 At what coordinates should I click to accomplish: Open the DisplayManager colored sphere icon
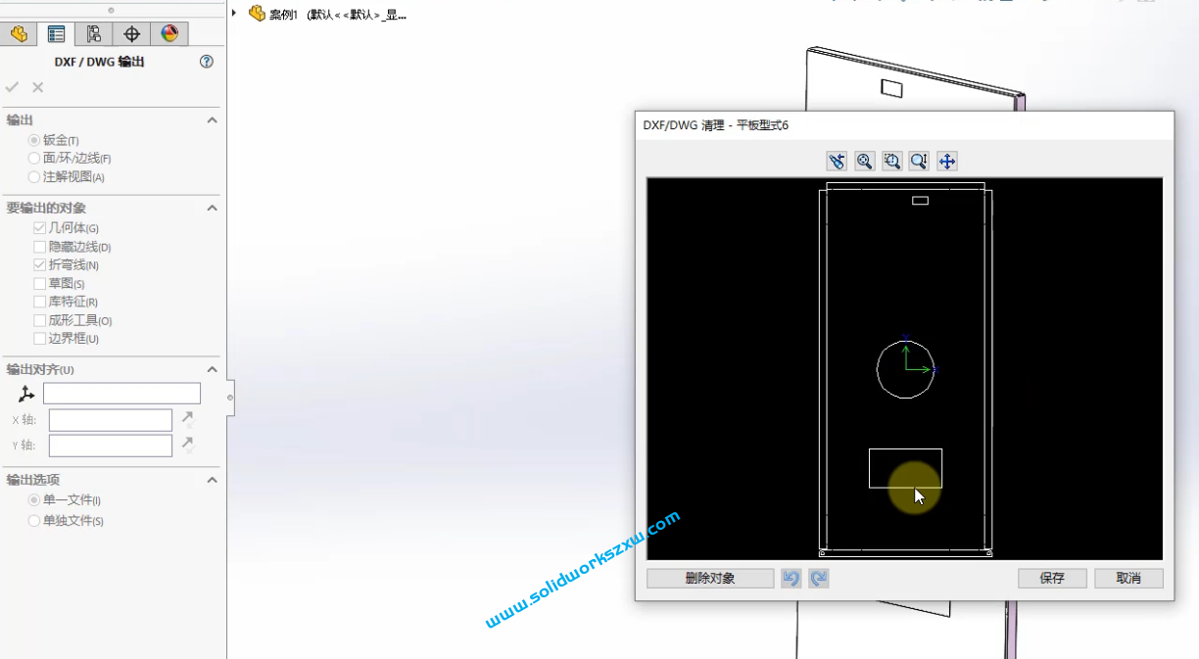pyautogui.click(x=168, y=32)
